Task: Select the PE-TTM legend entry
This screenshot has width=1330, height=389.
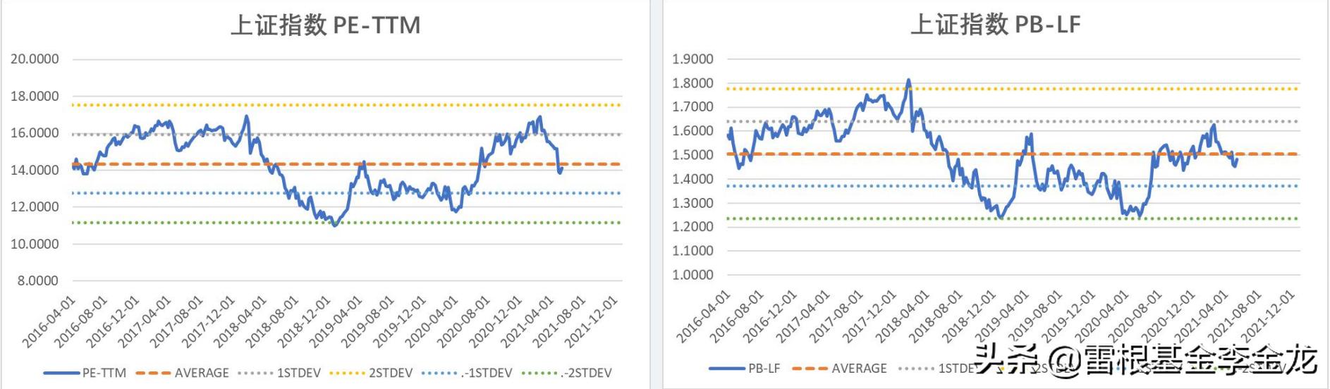Action: pyautogui.click(x=103, y=373)
